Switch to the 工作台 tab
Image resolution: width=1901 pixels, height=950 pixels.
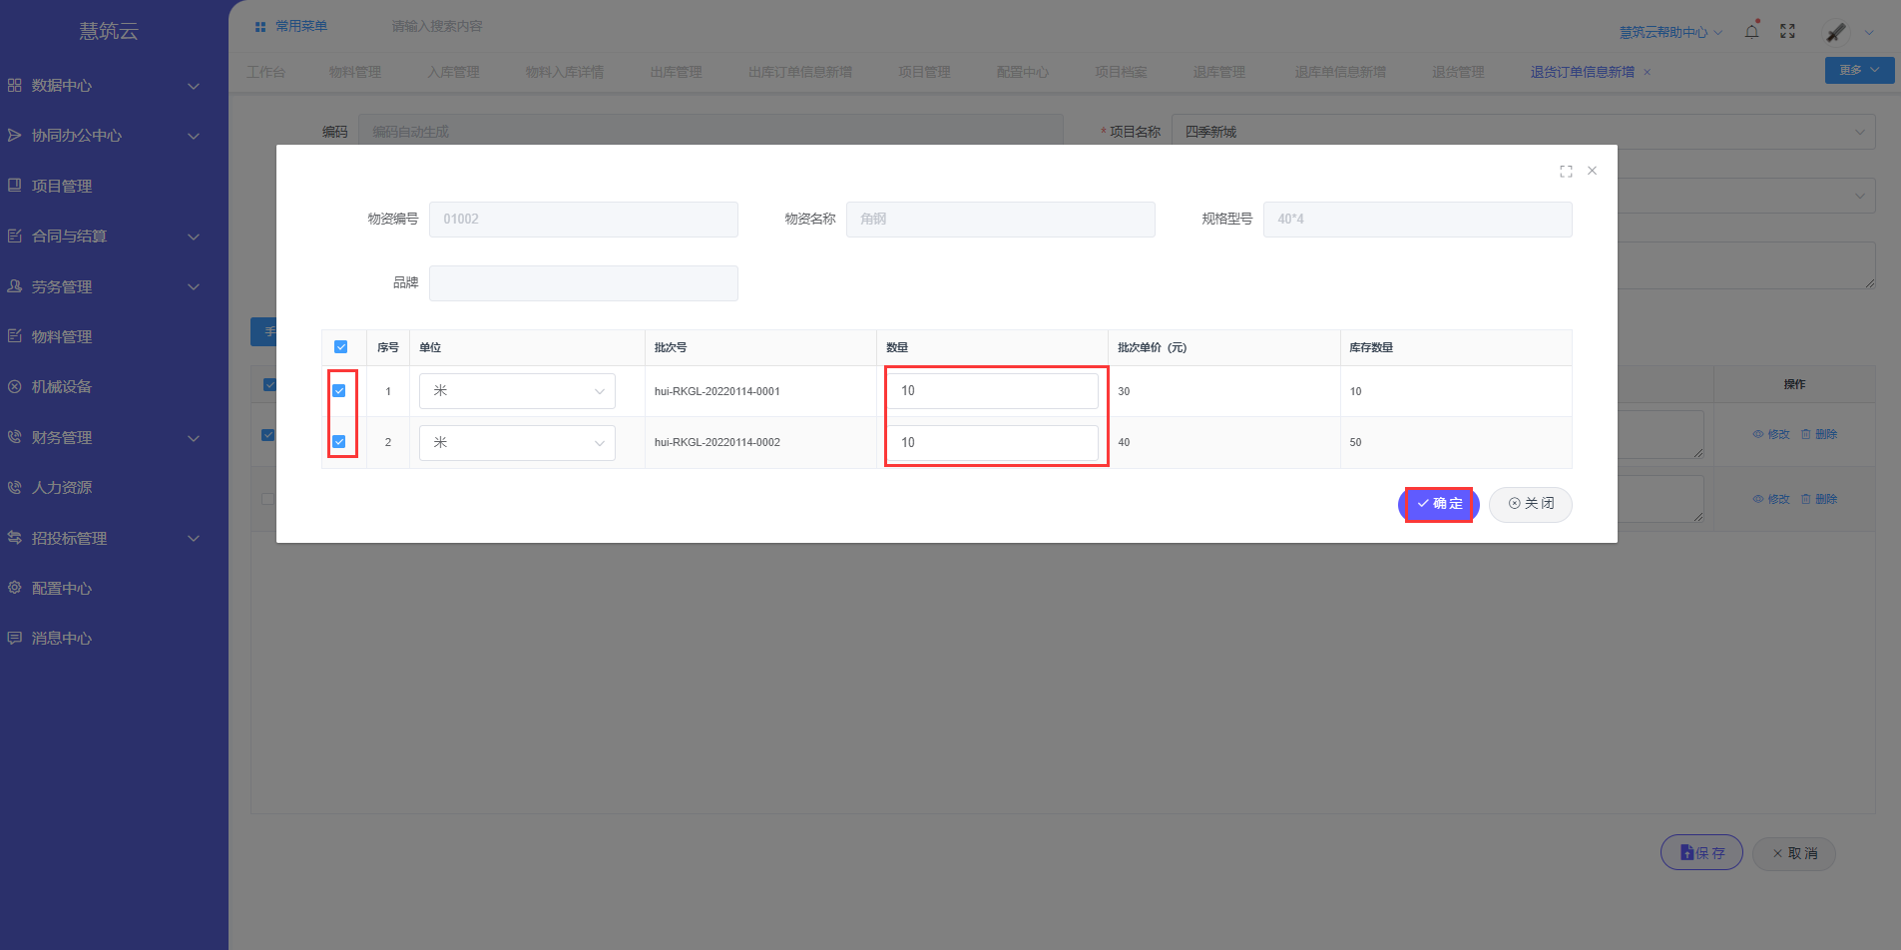(266, 72)
